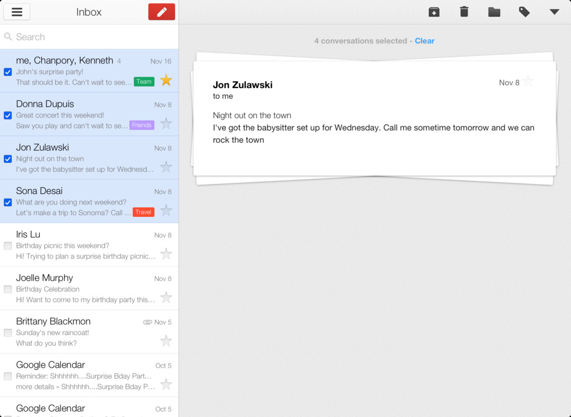
Task: Compose a new email with red pencil button
Action: click(162, 12)
